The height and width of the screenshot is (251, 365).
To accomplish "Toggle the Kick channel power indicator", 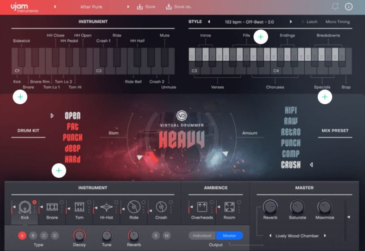I will pos(34,202).
